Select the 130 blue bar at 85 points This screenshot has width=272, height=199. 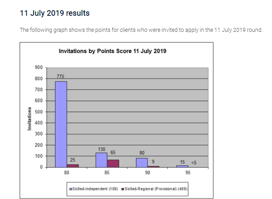(x=101, y=160)
